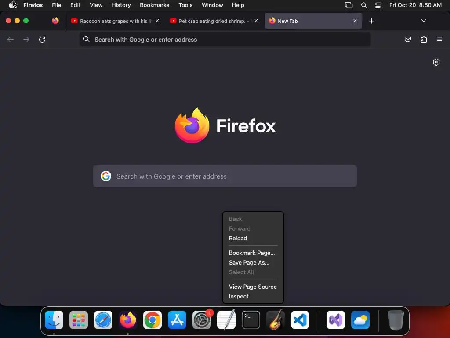Open the Extensions puzzle icon

point(424,39)
